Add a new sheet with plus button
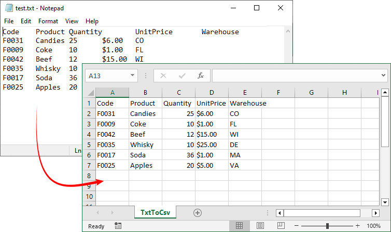This screenshot has height=232, width=391. [x=198, y=213]
